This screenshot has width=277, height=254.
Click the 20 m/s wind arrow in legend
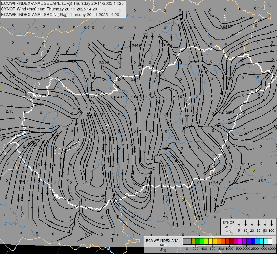coord(252,223)
